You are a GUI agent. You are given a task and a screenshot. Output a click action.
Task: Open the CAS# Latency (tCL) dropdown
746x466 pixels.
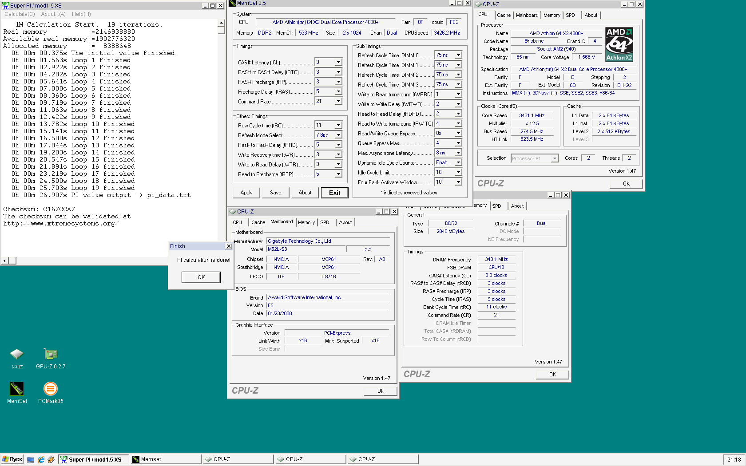pyautogui.click(x=338, y=62)
